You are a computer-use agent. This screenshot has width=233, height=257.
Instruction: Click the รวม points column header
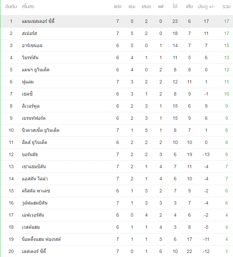(227, 6)
